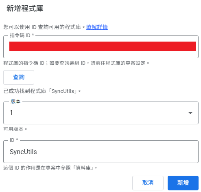Click the helper text beginning 程式庫的指令碼 ID
The image size is (201, 192).
point(76,63)
